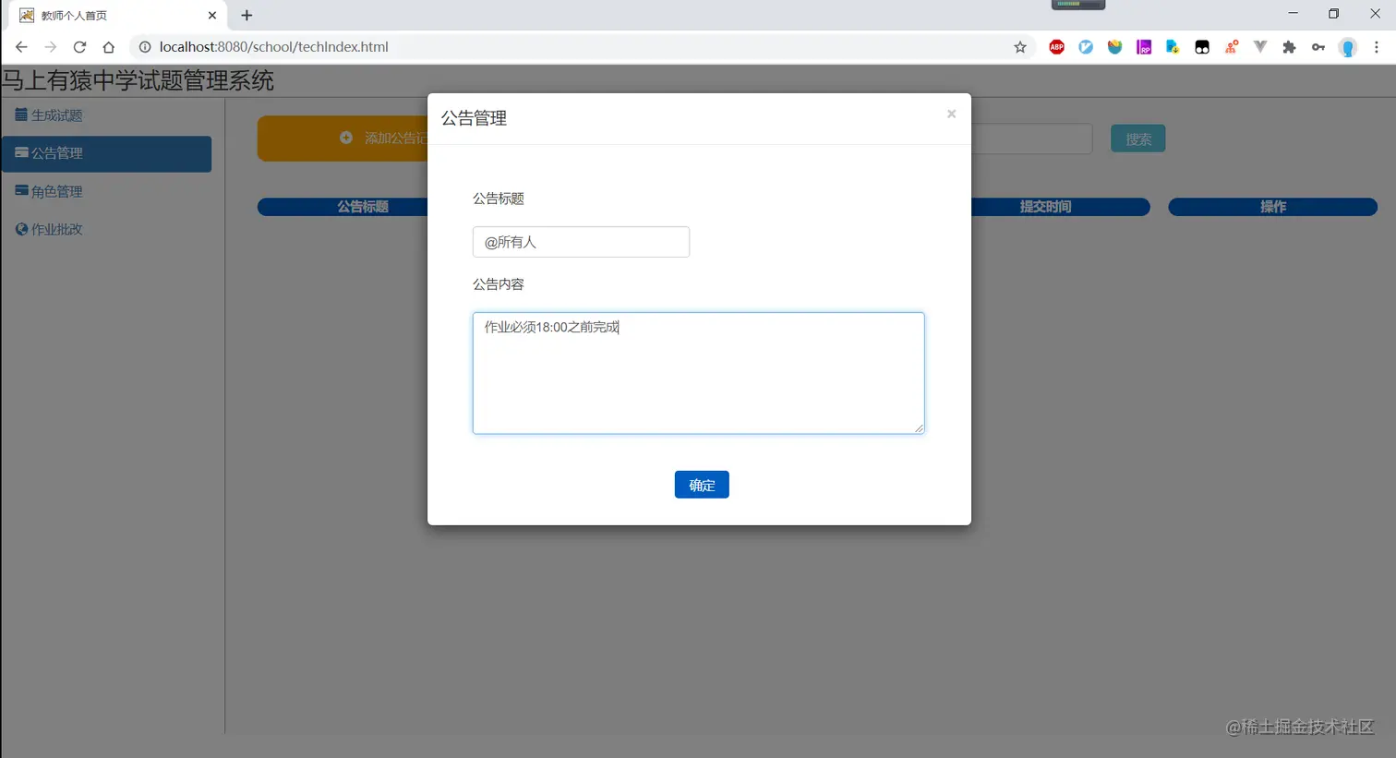Click the saved passwords key icon

[x=1318, y=47]
